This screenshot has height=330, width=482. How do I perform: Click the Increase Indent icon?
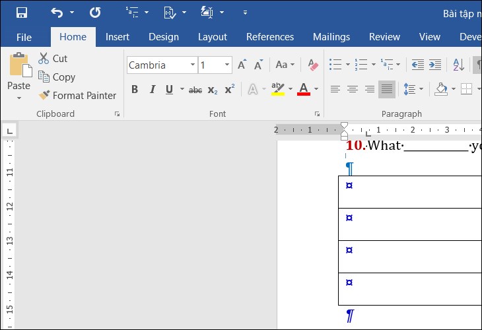[434, 65]
